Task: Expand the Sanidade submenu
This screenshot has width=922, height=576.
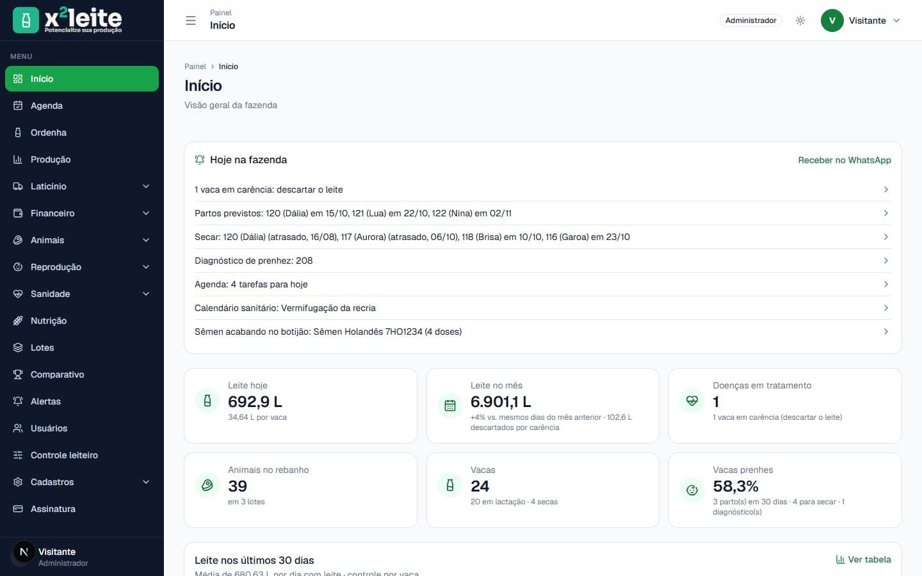Action: (82, 294)
